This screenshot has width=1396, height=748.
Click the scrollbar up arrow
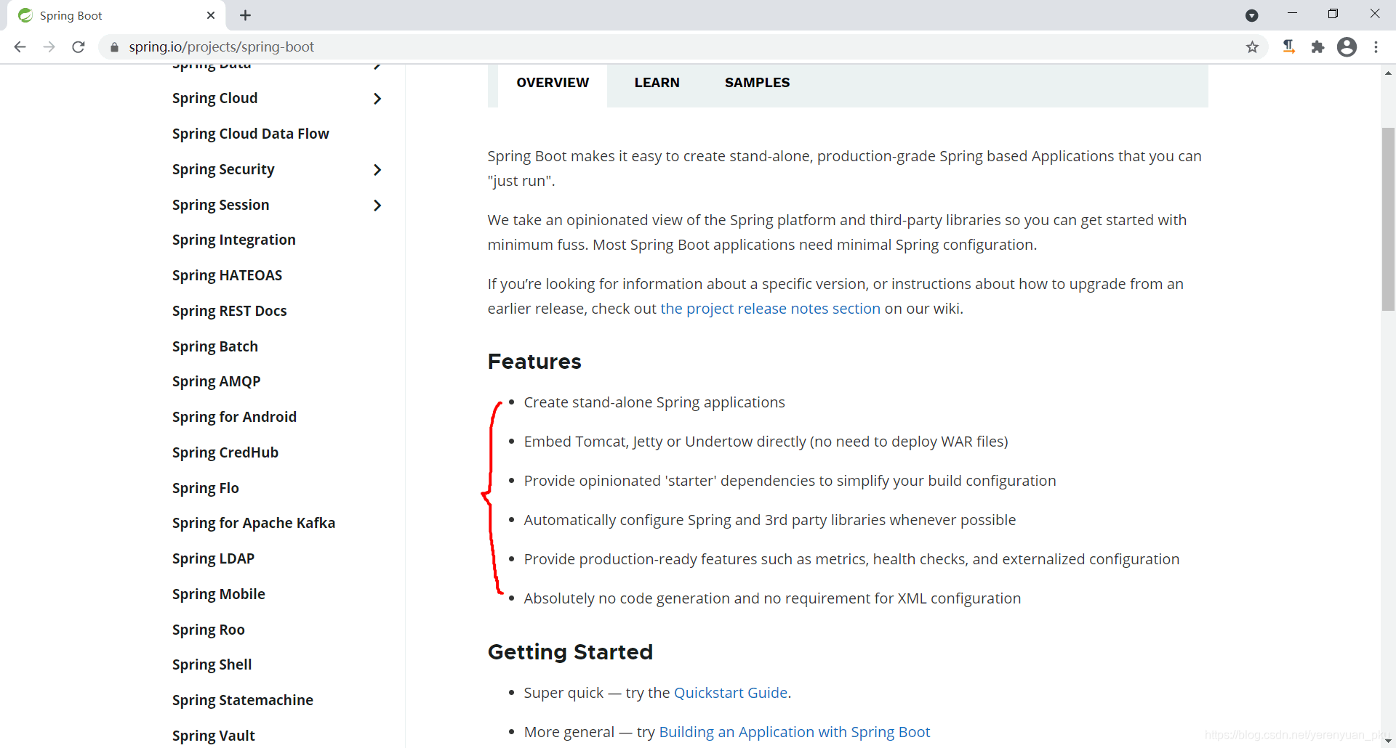click(x=1388, y=73)
